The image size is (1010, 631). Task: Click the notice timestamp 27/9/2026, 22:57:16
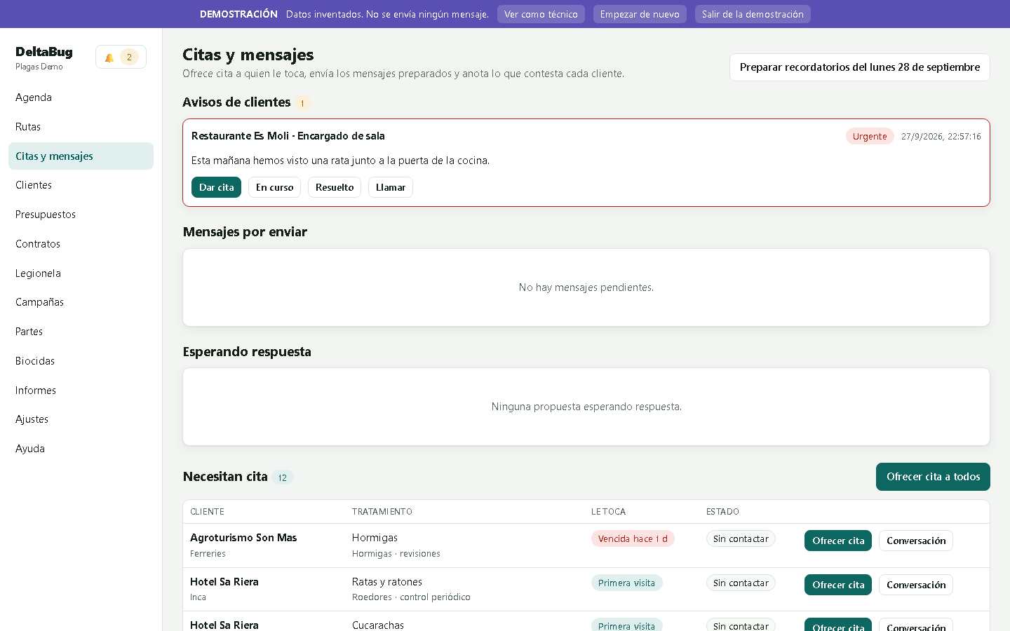[x=941, y=137]
